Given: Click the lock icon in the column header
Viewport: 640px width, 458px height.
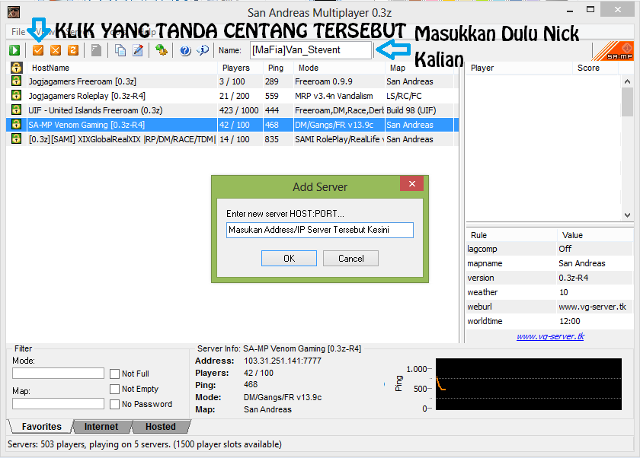Looking at the screenshot, I should tap(16, 68).
